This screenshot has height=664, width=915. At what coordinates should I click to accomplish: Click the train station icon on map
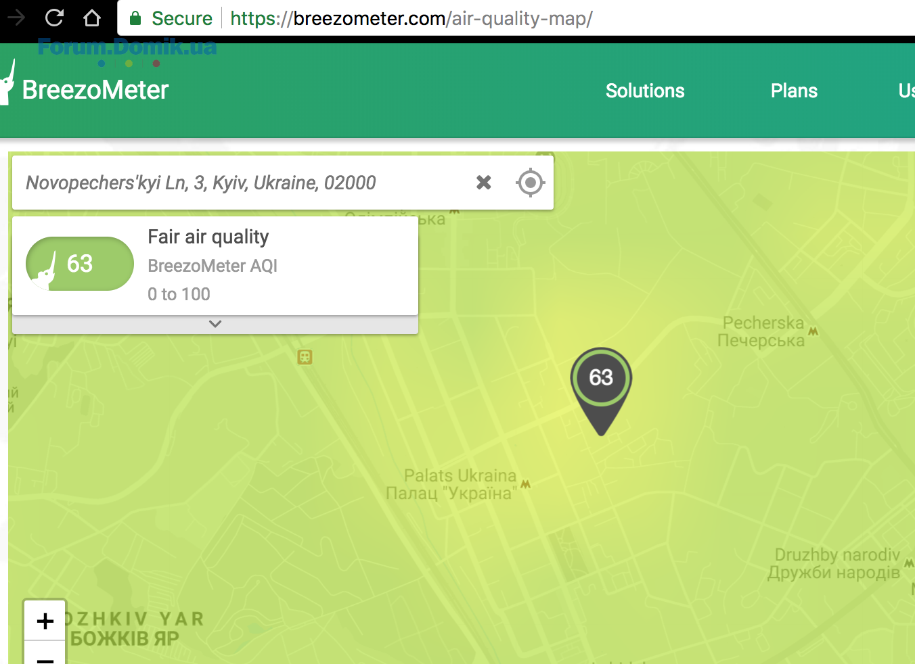[x=305, y=356]
